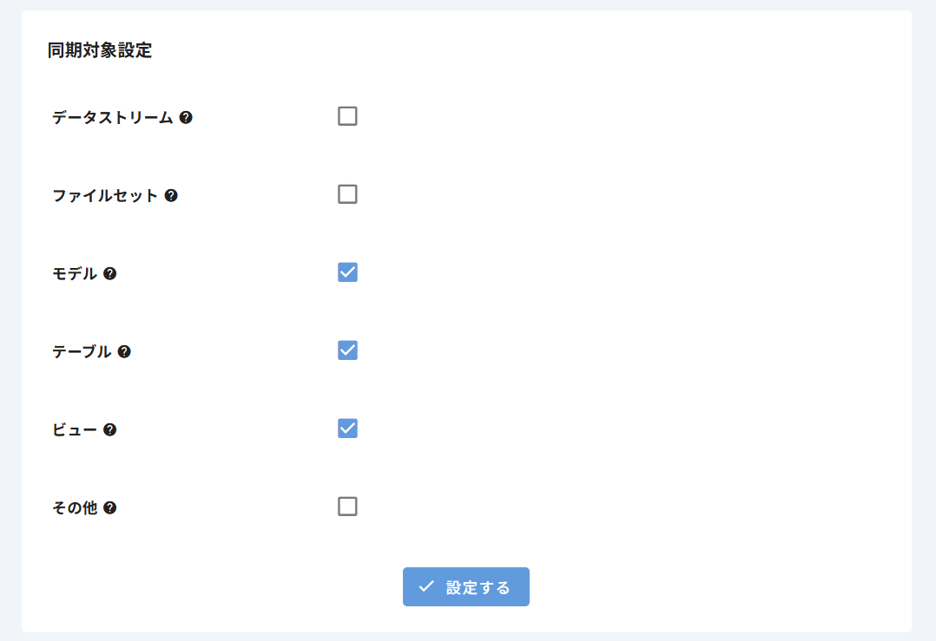Select the ビュー label text

[x=75, y=430]
